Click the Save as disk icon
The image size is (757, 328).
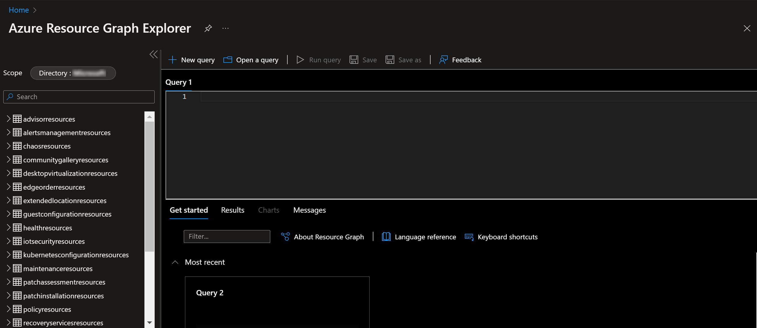coord(390,60)
